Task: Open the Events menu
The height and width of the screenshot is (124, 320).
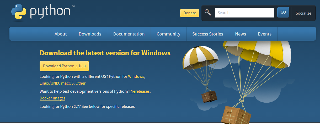Action: point(265,34)
